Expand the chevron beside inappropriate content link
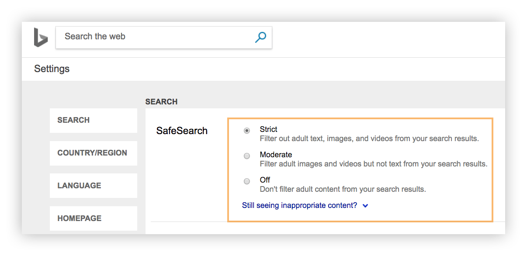 [x=365, y=206]
